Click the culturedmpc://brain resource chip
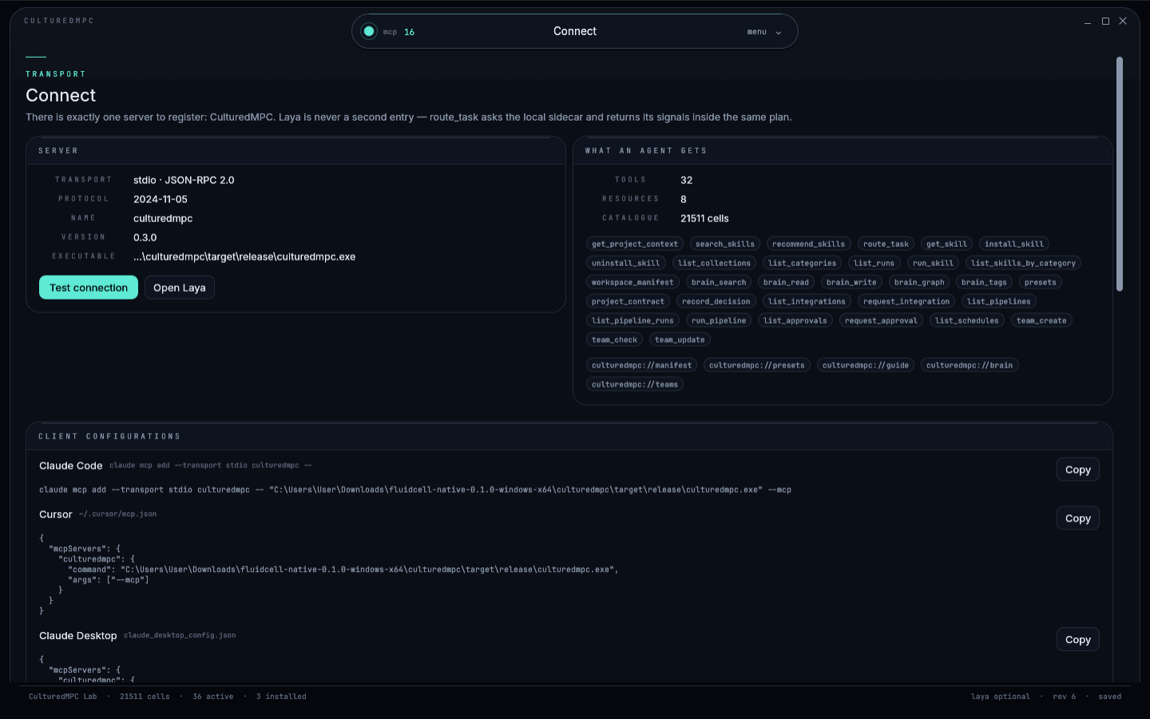The height and width of the screenshot is (719, 1150). click(970, 365)
